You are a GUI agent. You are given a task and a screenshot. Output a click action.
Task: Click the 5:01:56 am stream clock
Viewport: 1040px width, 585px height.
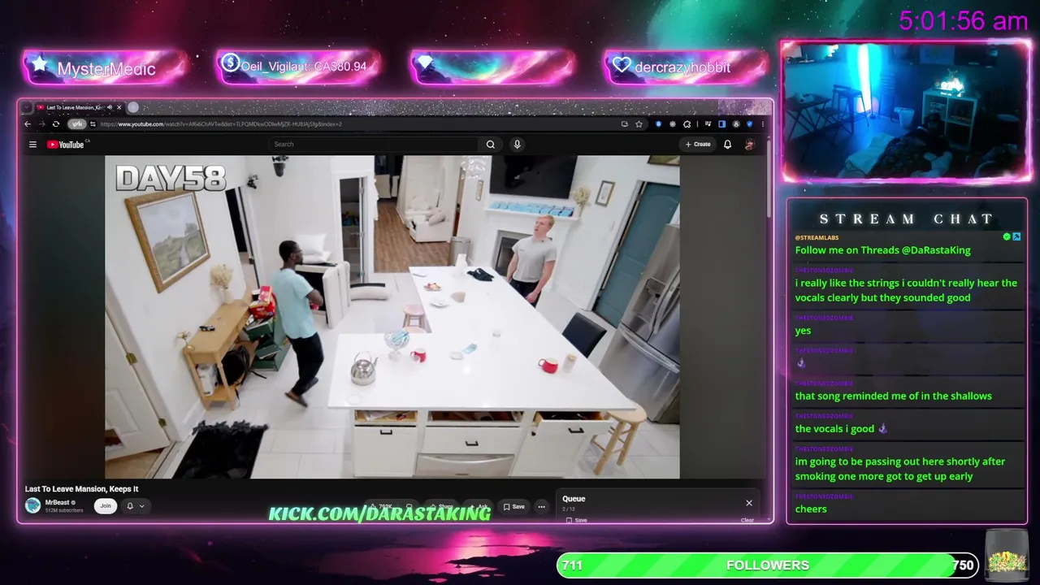coord(964,21)
